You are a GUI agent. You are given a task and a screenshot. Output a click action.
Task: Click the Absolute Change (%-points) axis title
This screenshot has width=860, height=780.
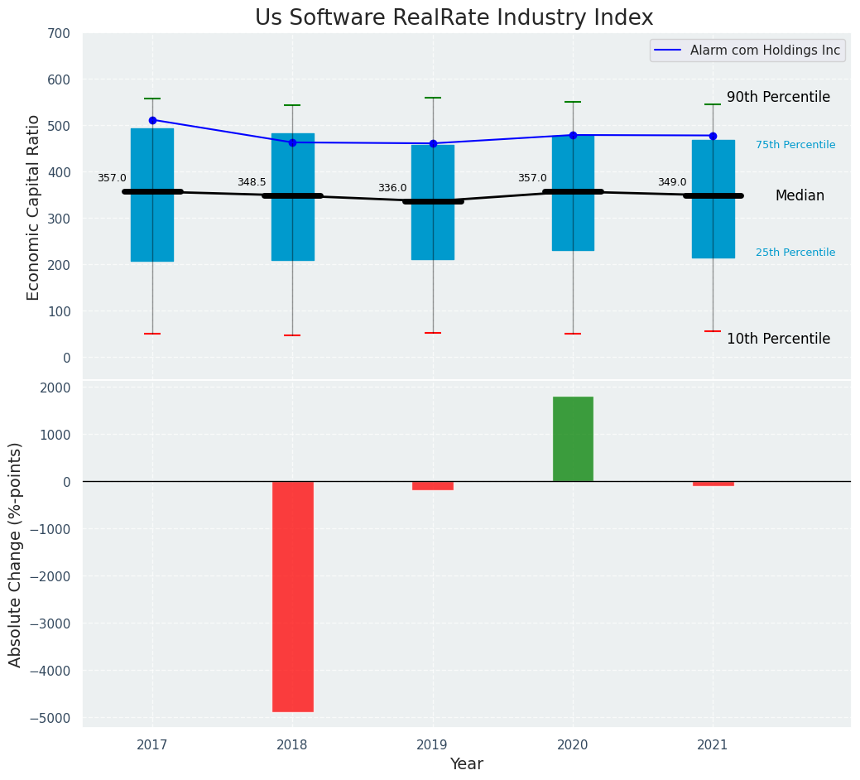[x=16, y=554]
